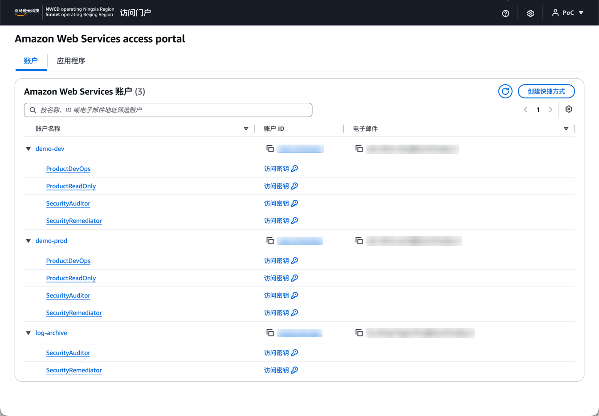Select page 1 in pagination
This screenshot has width=599, height=416.
(x=538, y=109)
